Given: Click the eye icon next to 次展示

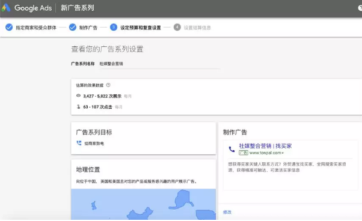Looking at the screenshot, I should 79,95.
